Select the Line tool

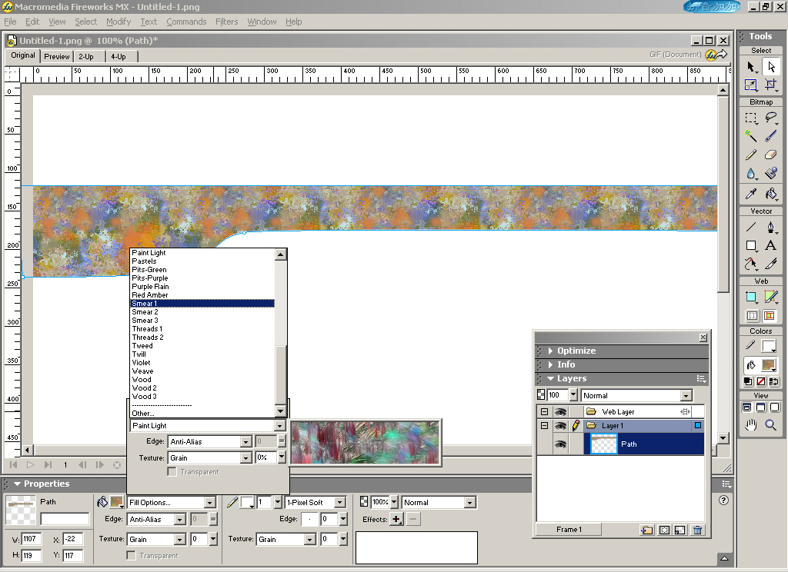(x=751, y=227)
